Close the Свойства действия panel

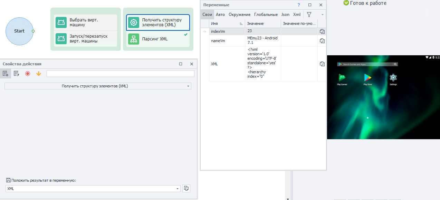tap(192, 64)
